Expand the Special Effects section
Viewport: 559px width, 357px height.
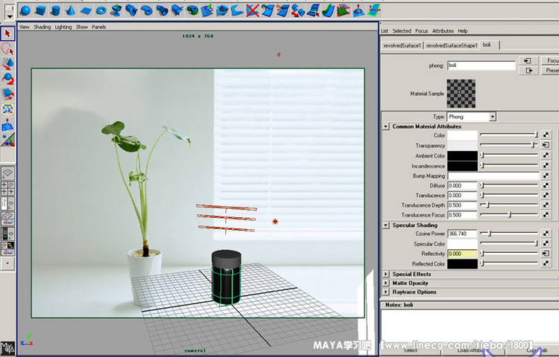coord(386,274)
